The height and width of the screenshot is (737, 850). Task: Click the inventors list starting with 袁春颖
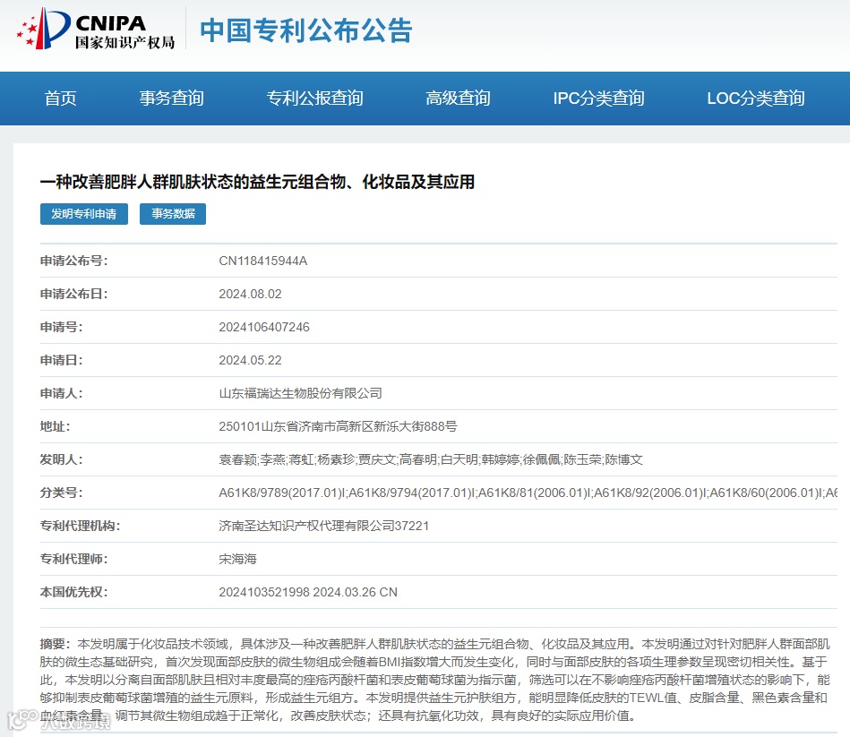[431, 459]
